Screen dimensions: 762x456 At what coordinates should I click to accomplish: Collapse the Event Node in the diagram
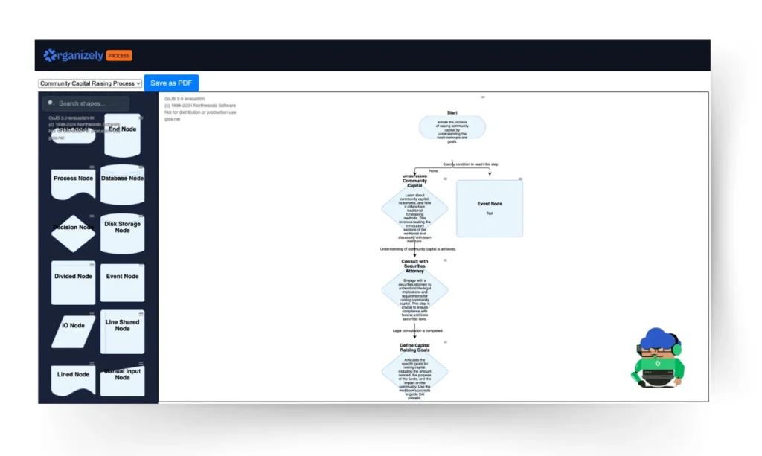click(x=519, y=177)
